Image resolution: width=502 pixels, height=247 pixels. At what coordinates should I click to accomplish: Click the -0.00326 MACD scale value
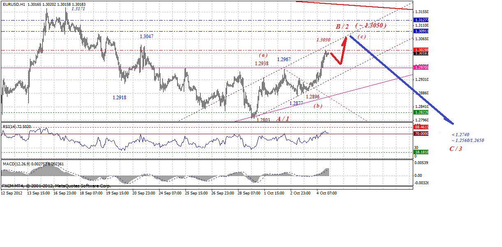(422, 182)
